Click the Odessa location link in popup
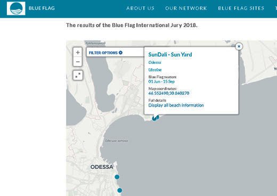Image resolution: width=277 pixels, height=196 pixels. tap(154, 62)
